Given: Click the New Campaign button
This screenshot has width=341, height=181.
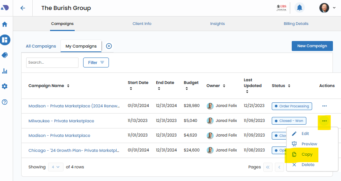Looking at the screenshot, I should 312,46.
